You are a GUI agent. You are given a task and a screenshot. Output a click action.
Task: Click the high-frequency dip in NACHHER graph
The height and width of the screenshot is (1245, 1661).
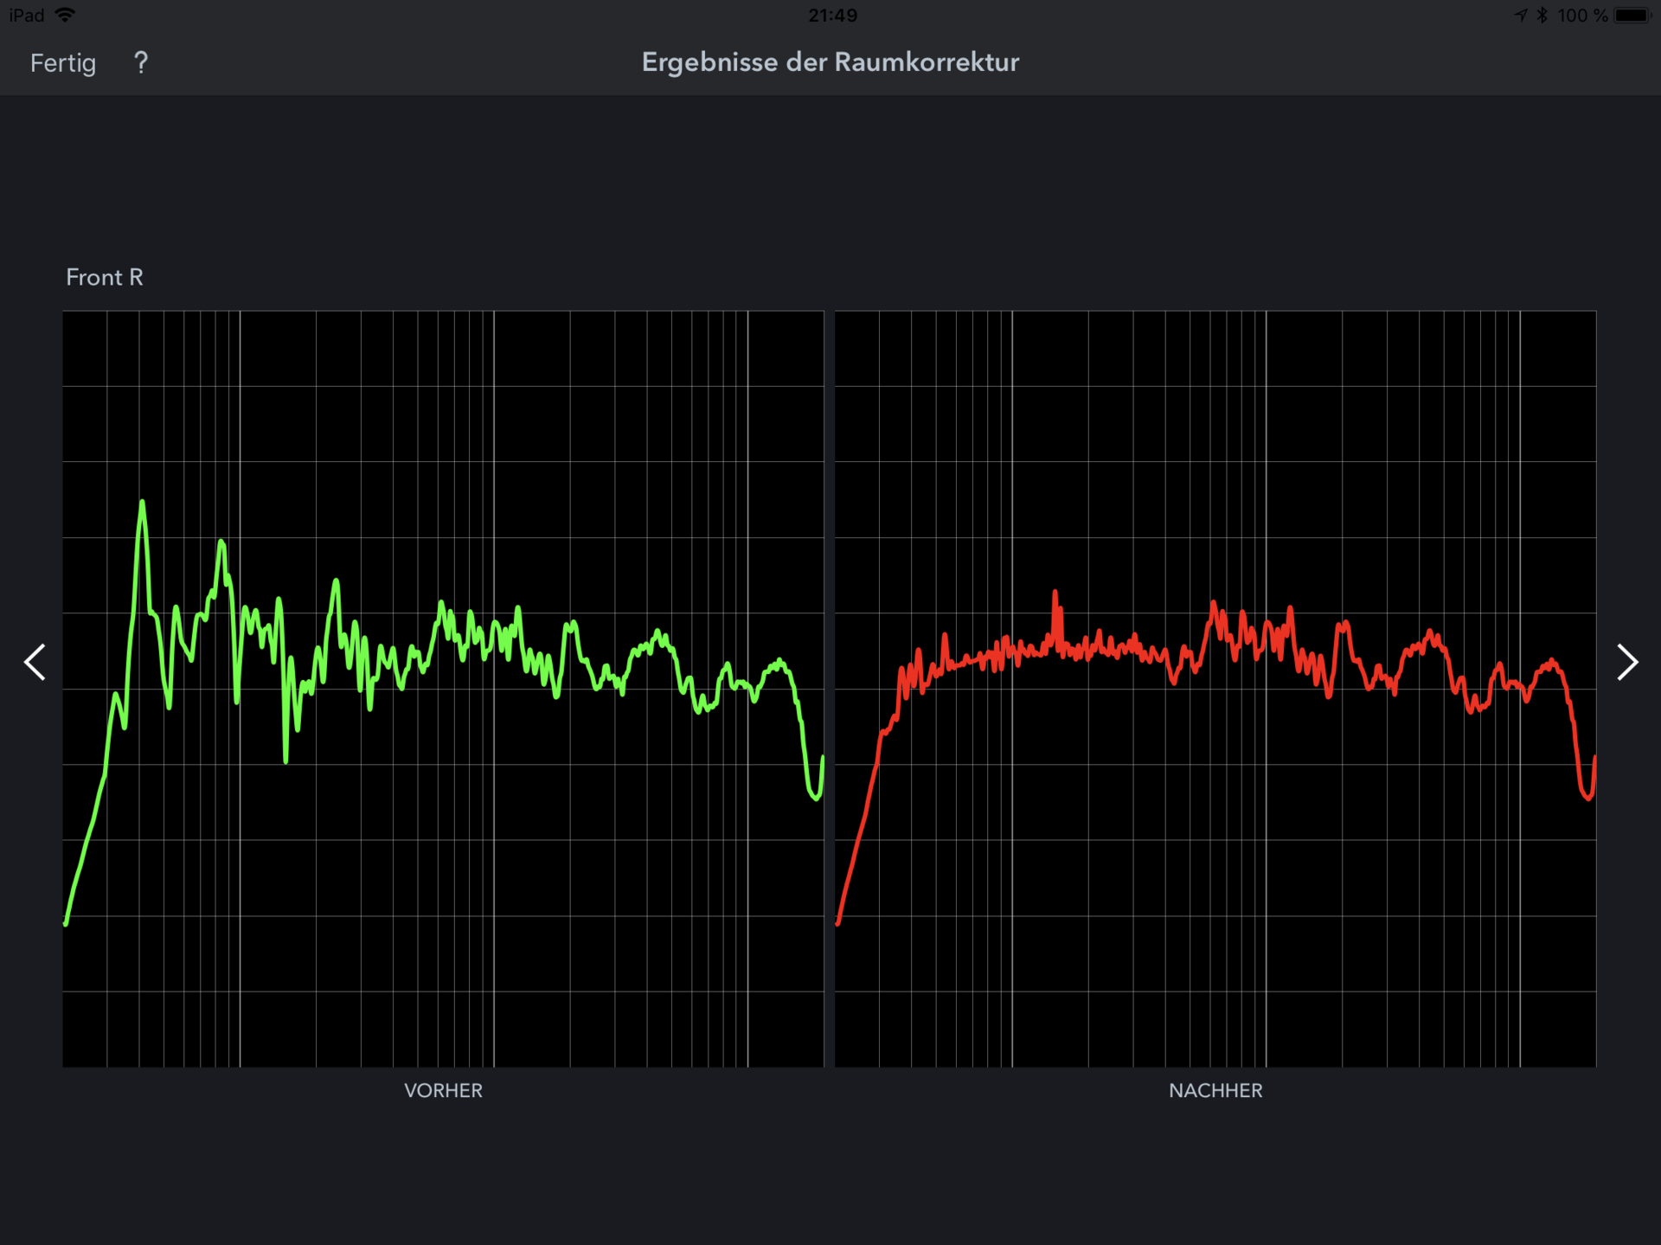(1587, 793)
